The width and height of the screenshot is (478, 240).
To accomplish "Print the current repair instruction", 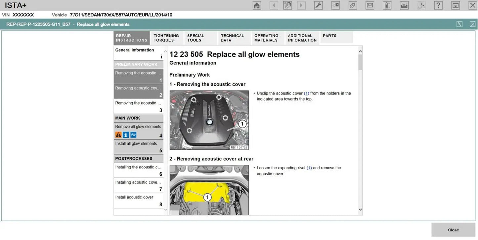I will click(404, 5).
